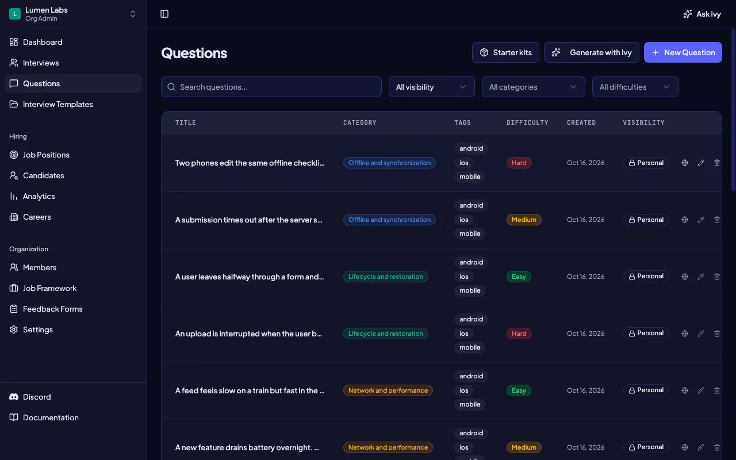Click Generate with Ivy button
The width and height of the screenshot is (736, 460).
[x=592, y=52]
